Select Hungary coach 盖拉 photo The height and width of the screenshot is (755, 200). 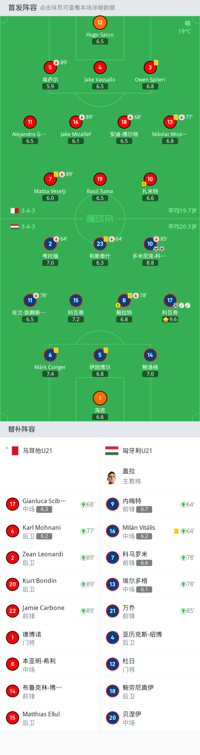tap(112, 477)
